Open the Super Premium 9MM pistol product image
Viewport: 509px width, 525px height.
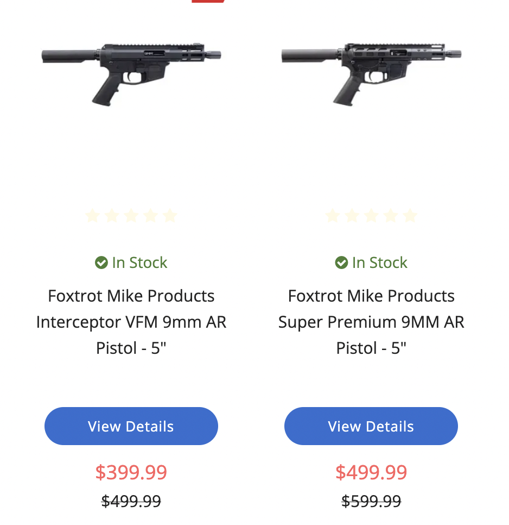[x=371, y=74]
